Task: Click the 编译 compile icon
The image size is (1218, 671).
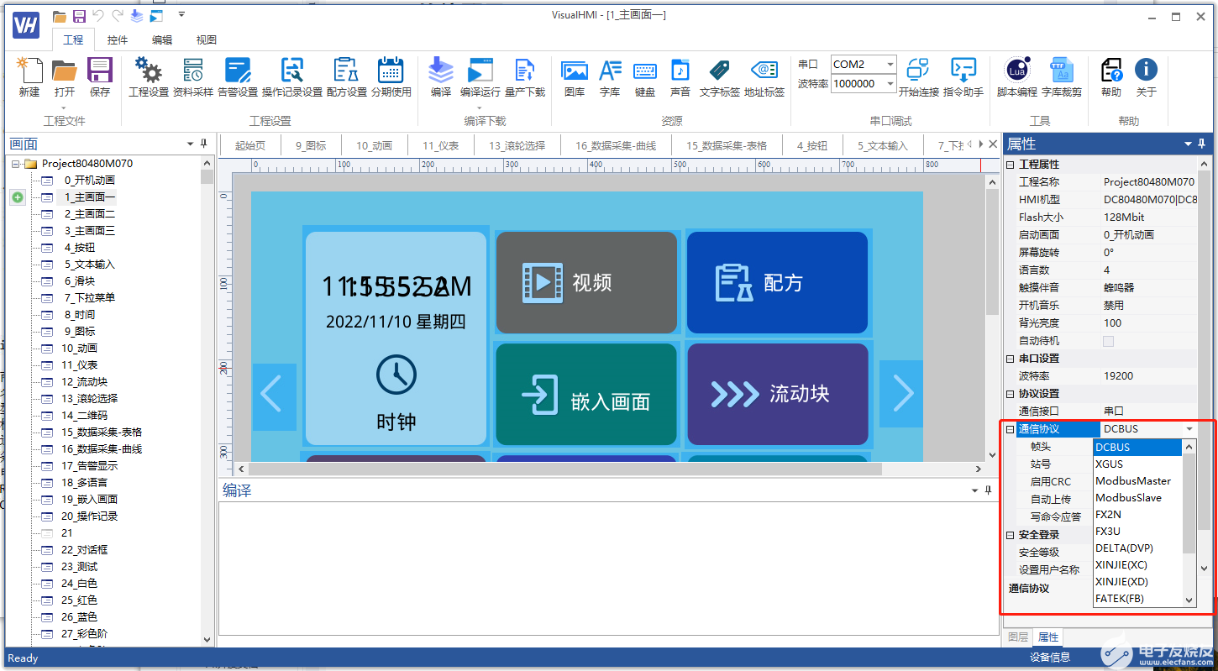Action: (441, 77)
